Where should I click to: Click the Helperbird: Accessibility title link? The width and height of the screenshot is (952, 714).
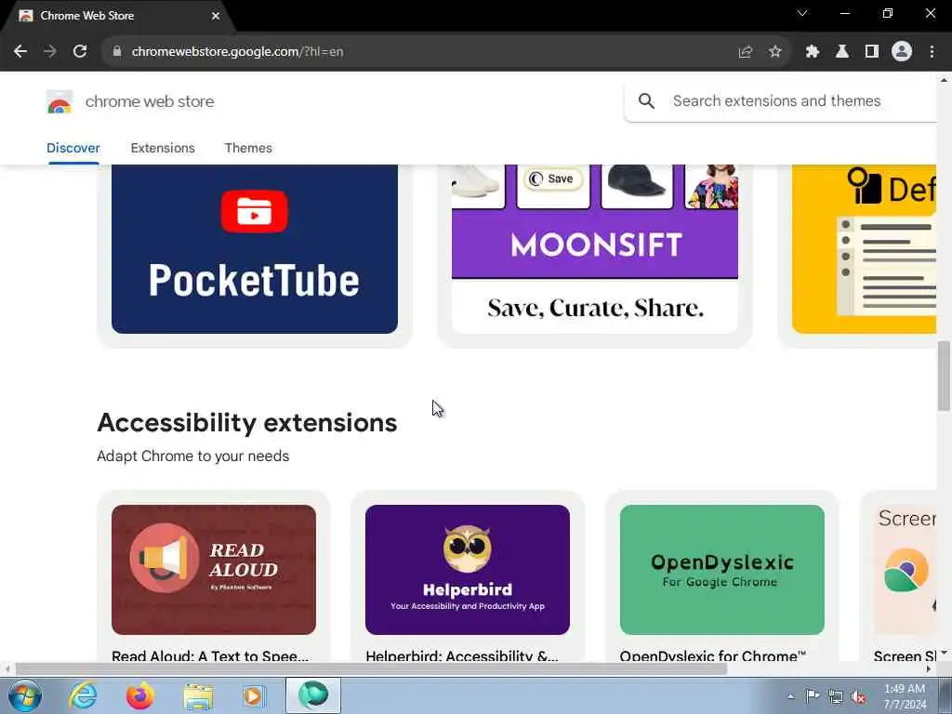pyautogui.click(x=461, y=655)
